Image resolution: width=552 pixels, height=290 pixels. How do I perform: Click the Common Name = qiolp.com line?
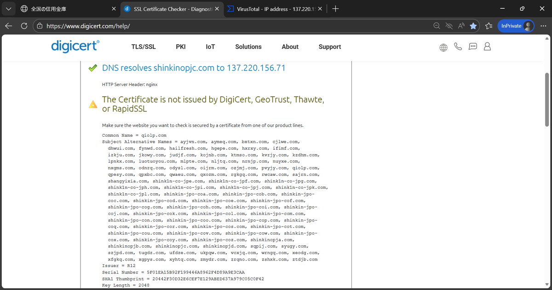coord(134,135)
